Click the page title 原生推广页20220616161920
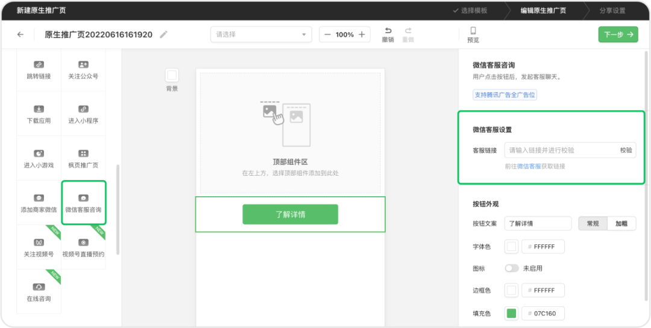 click(x=98, y=34)
